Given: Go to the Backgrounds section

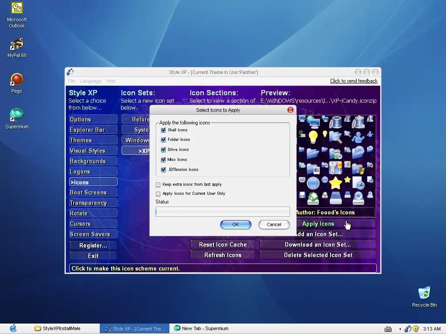Looking at the screenshot, I should coord(93,161).
